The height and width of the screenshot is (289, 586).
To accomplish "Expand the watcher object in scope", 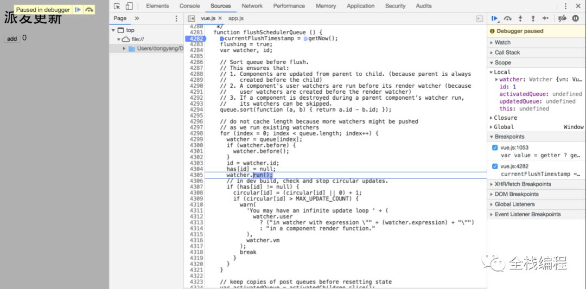I will 496,79.
